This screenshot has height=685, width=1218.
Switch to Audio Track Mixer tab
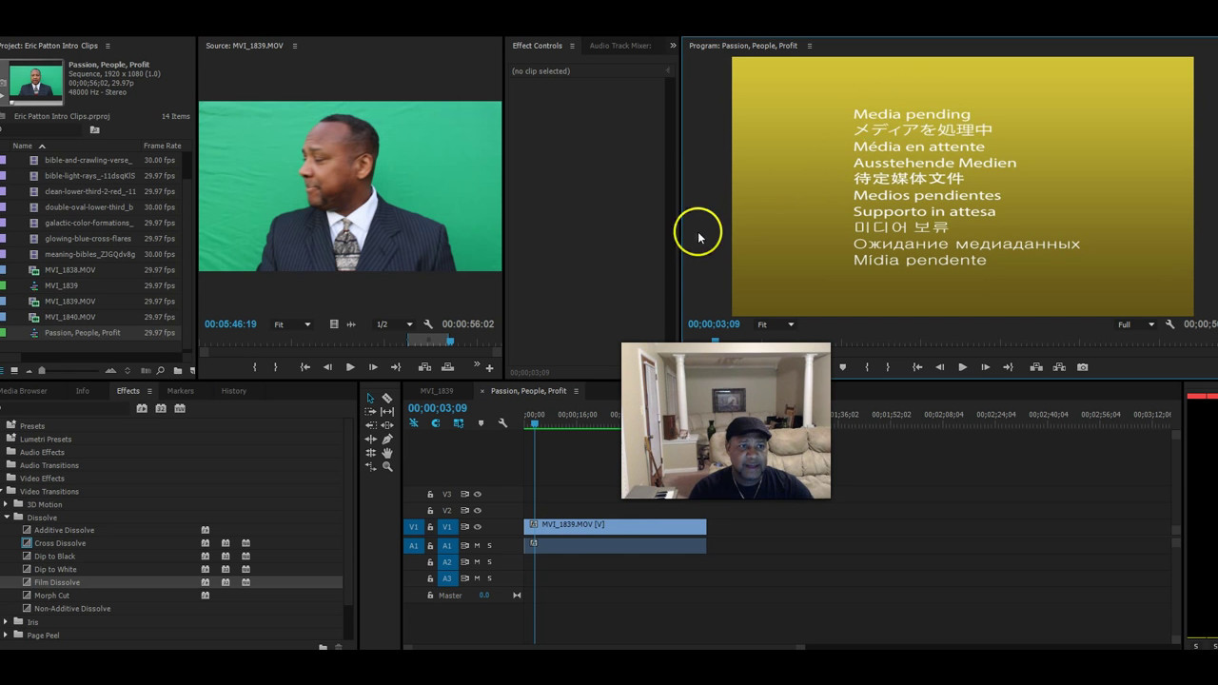(x=620, y=46)
